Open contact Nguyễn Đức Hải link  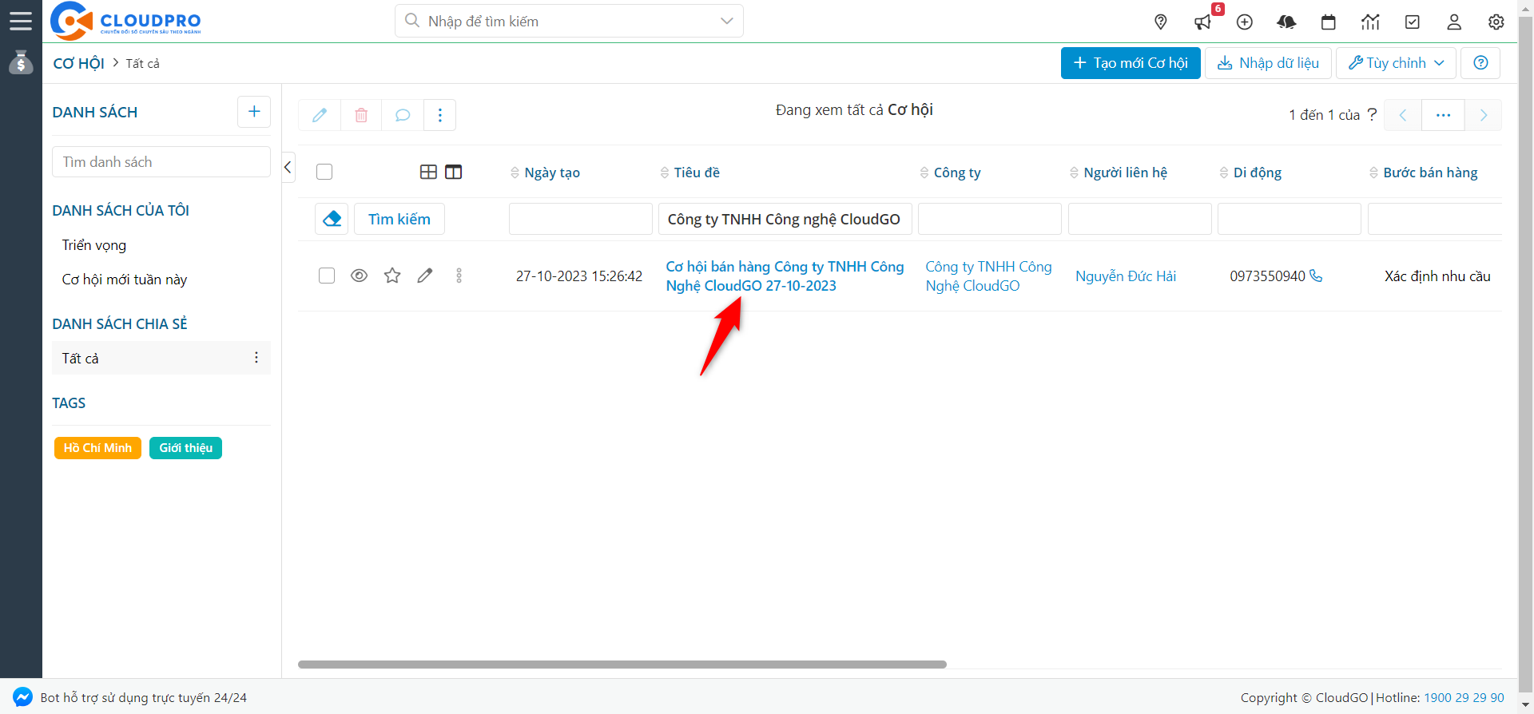[1126, 276]
